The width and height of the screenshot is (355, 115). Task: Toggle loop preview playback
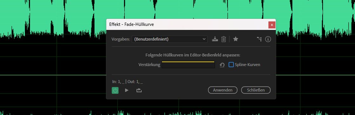click(x=139, y=90)
